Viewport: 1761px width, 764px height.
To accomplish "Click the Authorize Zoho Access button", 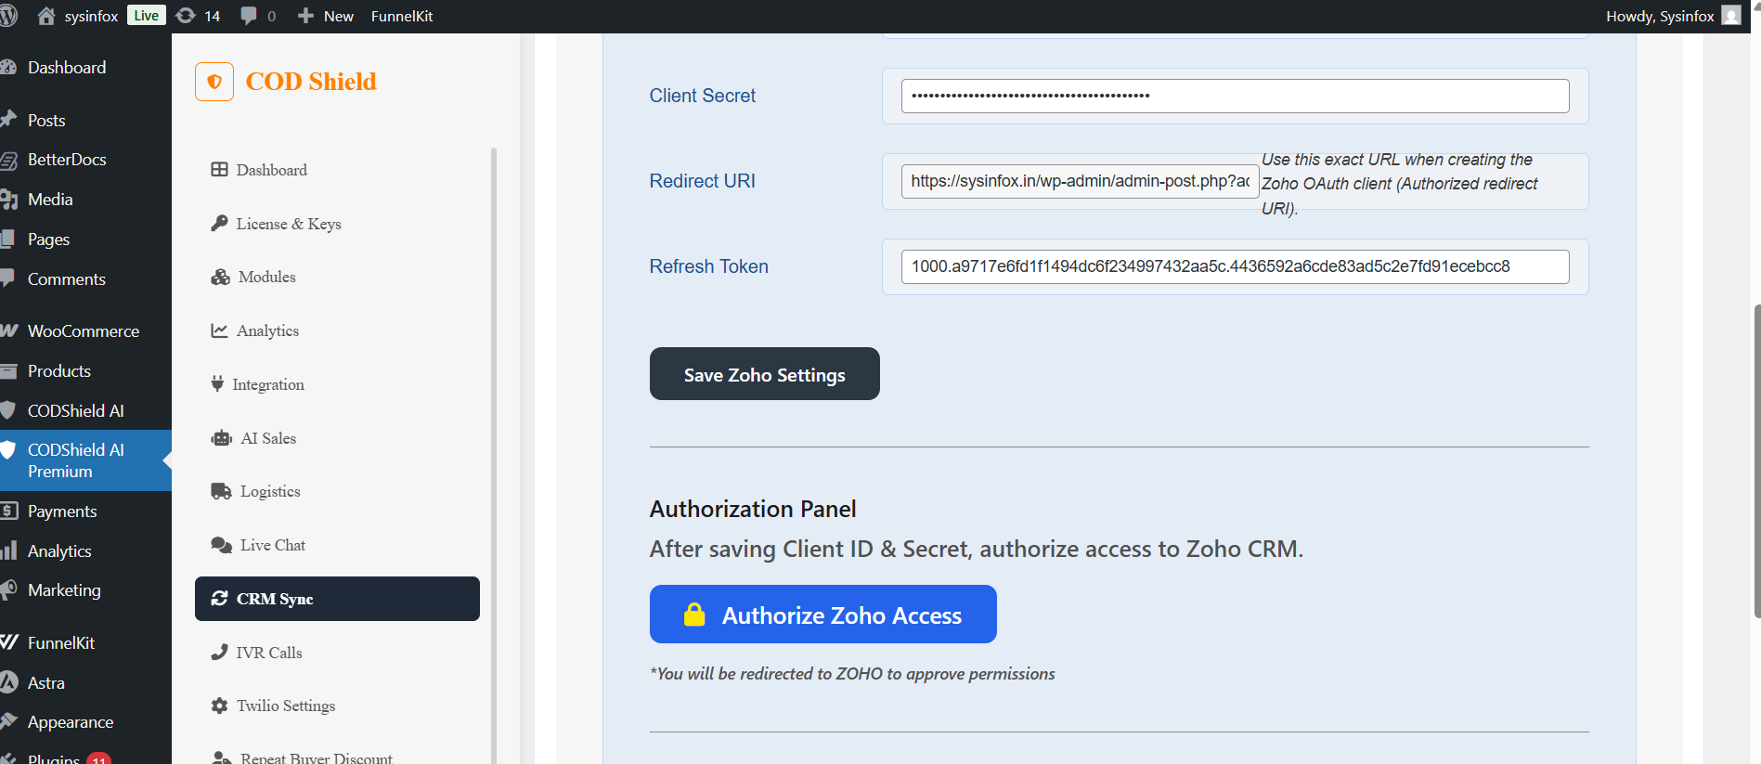I will point(822,615).
